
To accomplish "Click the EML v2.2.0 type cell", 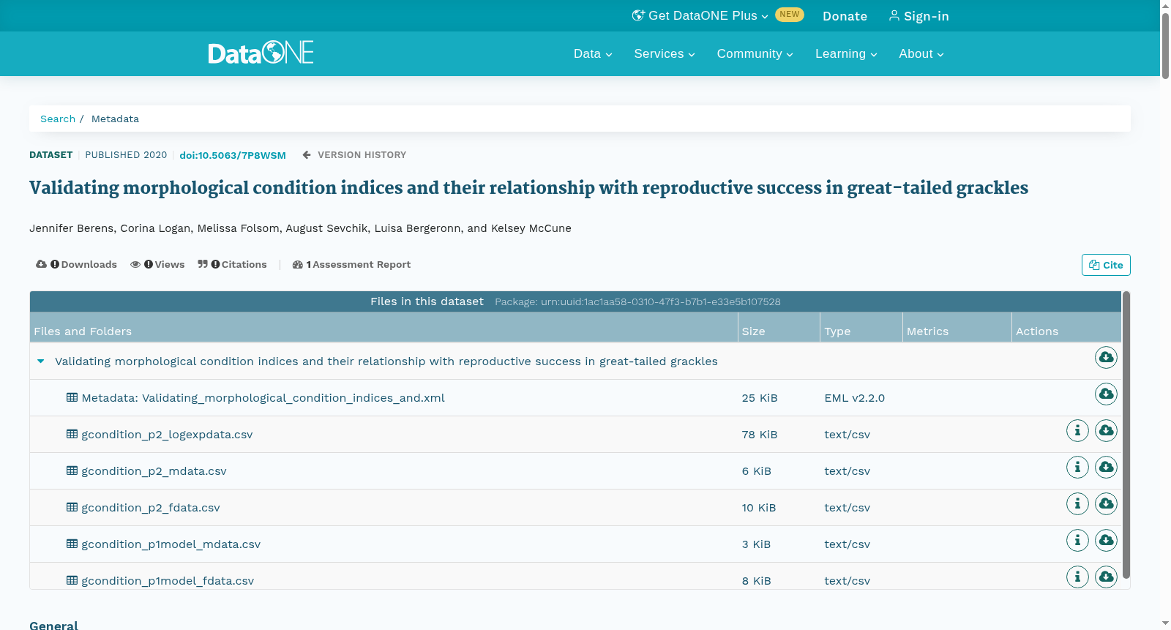I will point(854,397).
